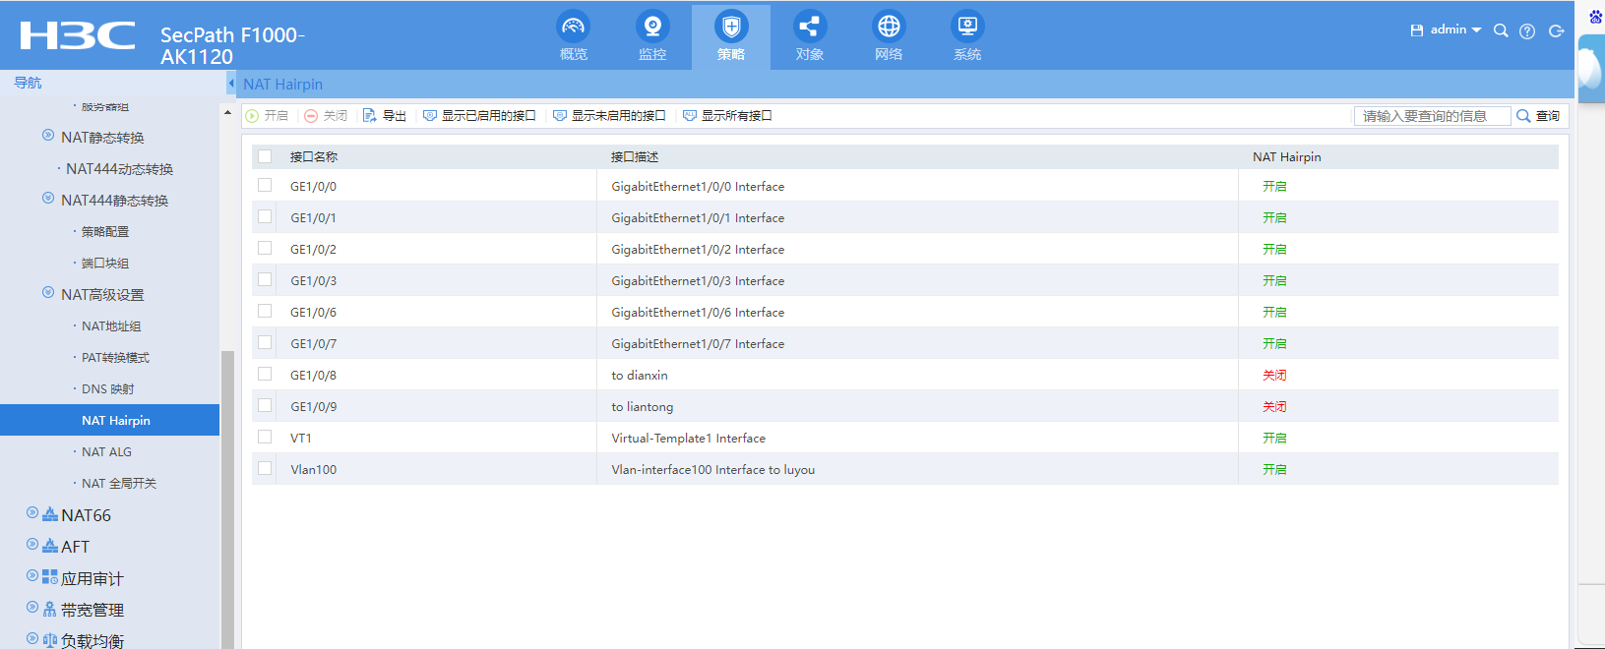
Task: Click the 查询 query button
Action: [1538, 116]
